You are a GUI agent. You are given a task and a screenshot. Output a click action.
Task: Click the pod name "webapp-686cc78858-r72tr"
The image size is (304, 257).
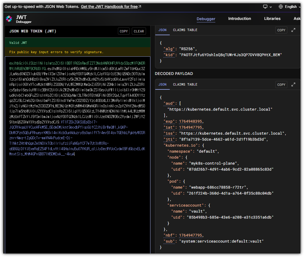(x=217, y=188)
